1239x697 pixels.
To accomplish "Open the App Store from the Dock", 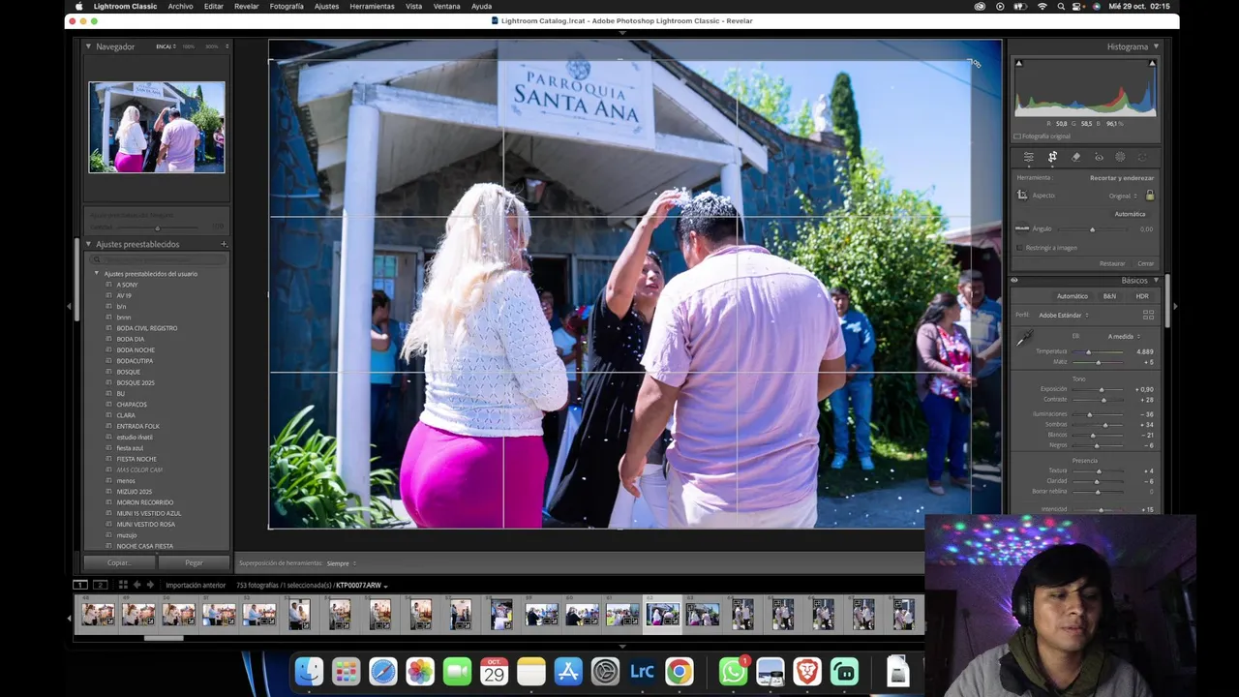I will [x=568, y=671].
